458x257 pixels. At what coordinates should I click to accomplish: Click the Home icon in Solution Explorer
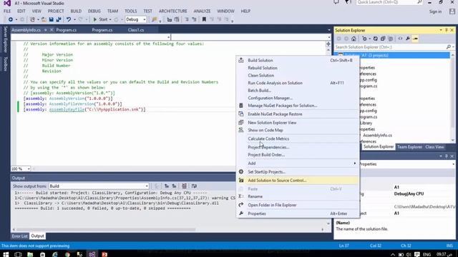click(x=354, y=39)
